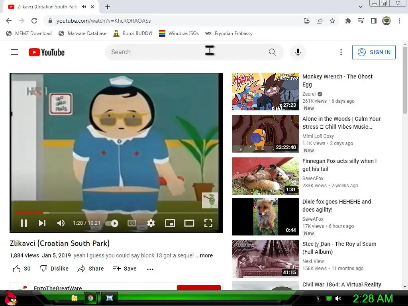The image size is (408, 306).
Task: Save video to playlist
Action: pos(124,269)
